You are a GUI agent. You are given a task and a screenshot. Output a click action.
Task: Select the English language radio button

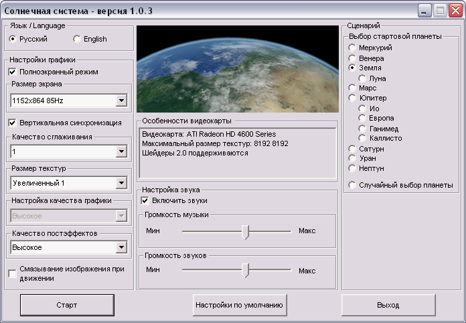click(77, 39)
